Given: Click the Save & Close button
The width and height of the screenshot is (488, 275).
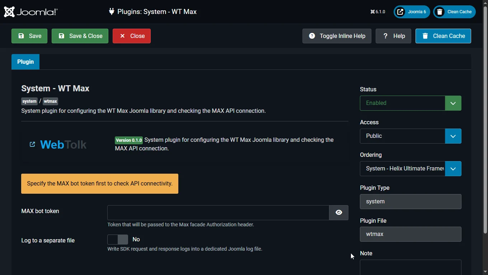Looking at the screenshot, I should [x=80, y=36].
